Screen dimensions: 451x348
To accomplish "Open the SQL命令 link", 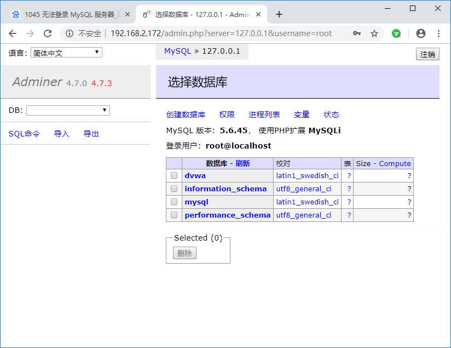I will pos(24,134).
